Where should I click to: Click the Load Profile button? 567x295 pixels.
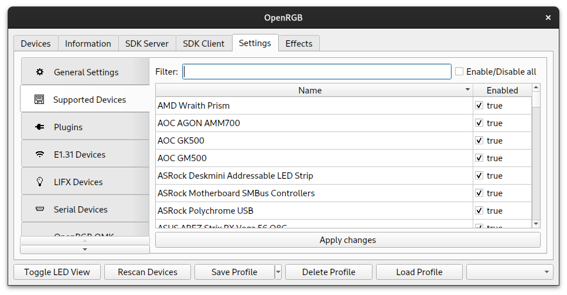[419, 272]
